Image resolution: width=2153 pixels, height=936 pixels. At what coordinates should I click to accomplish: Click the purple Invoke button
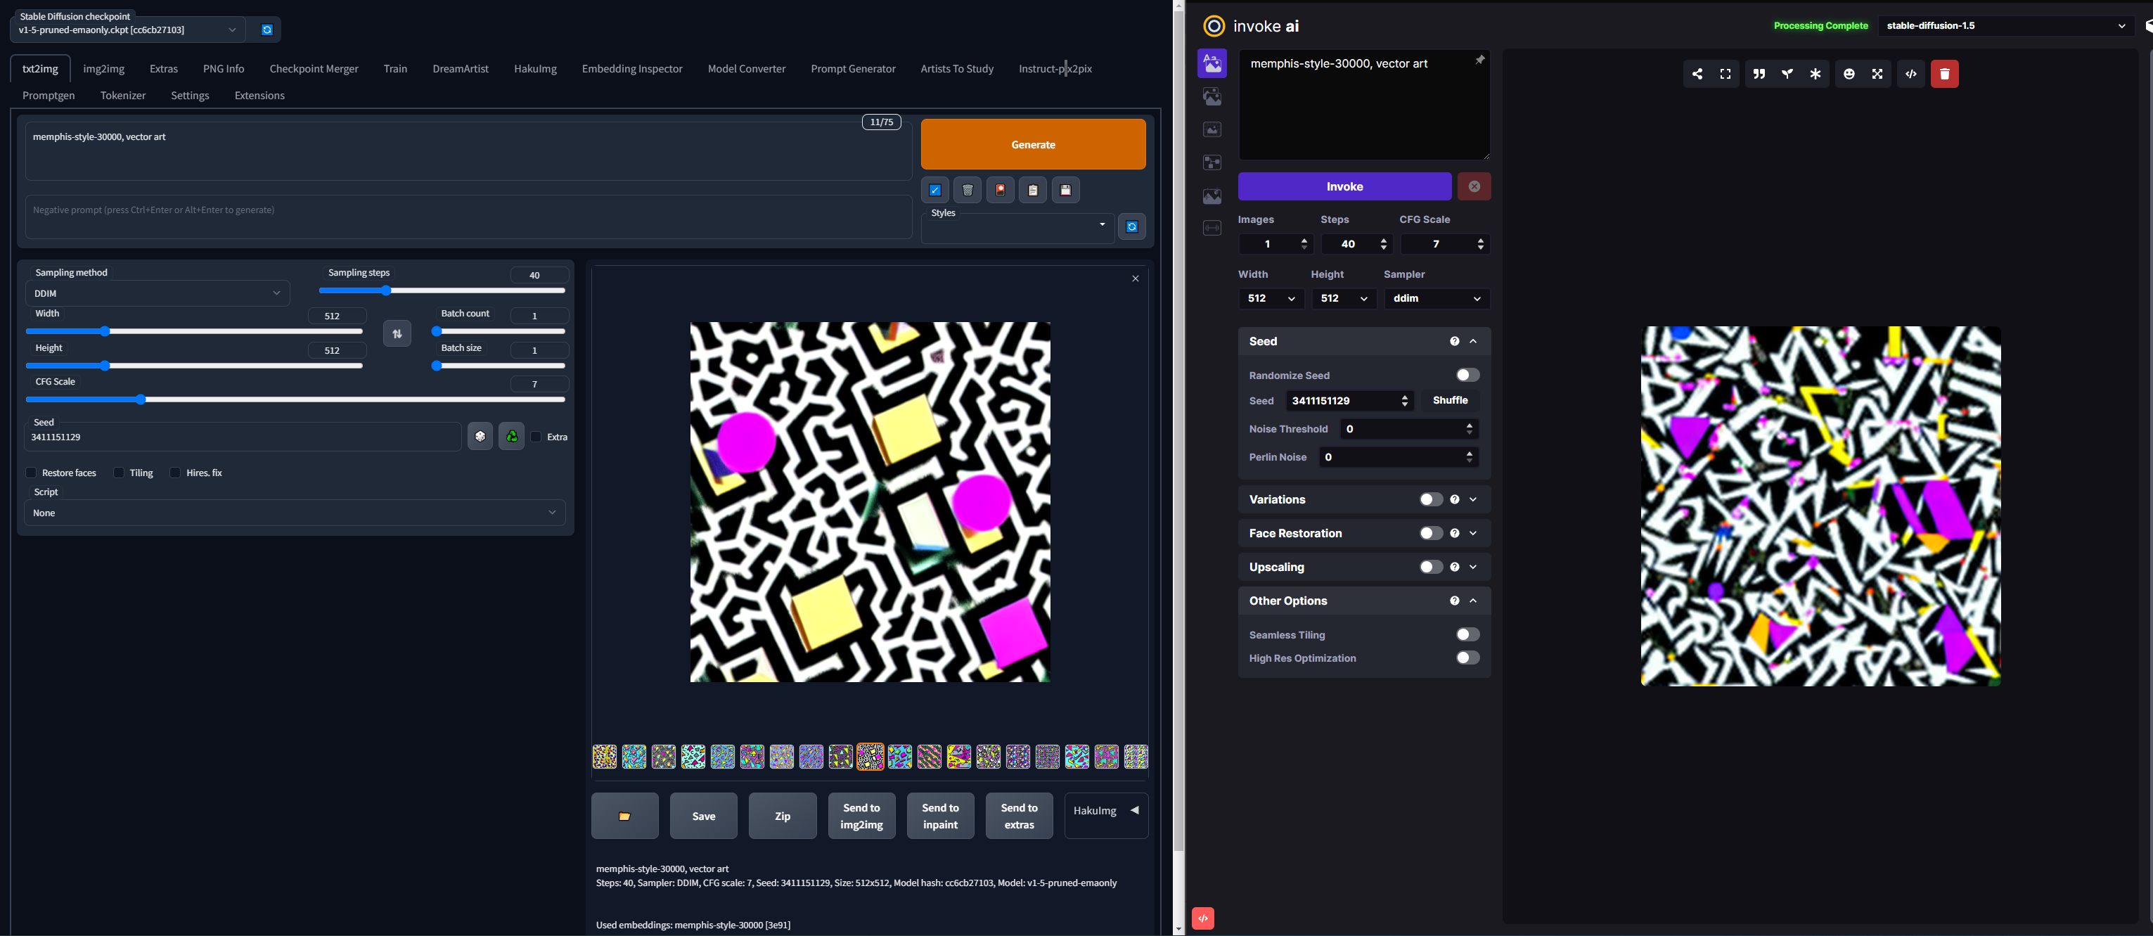click(x=1344, y=186)
